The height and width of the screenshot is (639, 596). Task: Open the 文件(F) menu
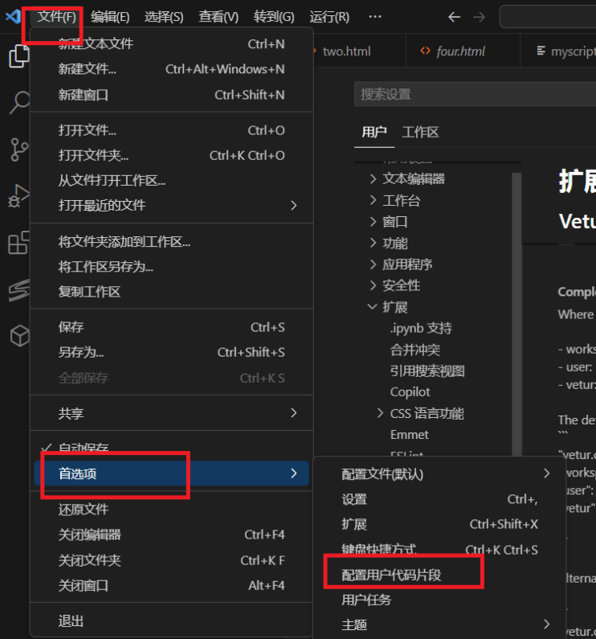point(56,17)
